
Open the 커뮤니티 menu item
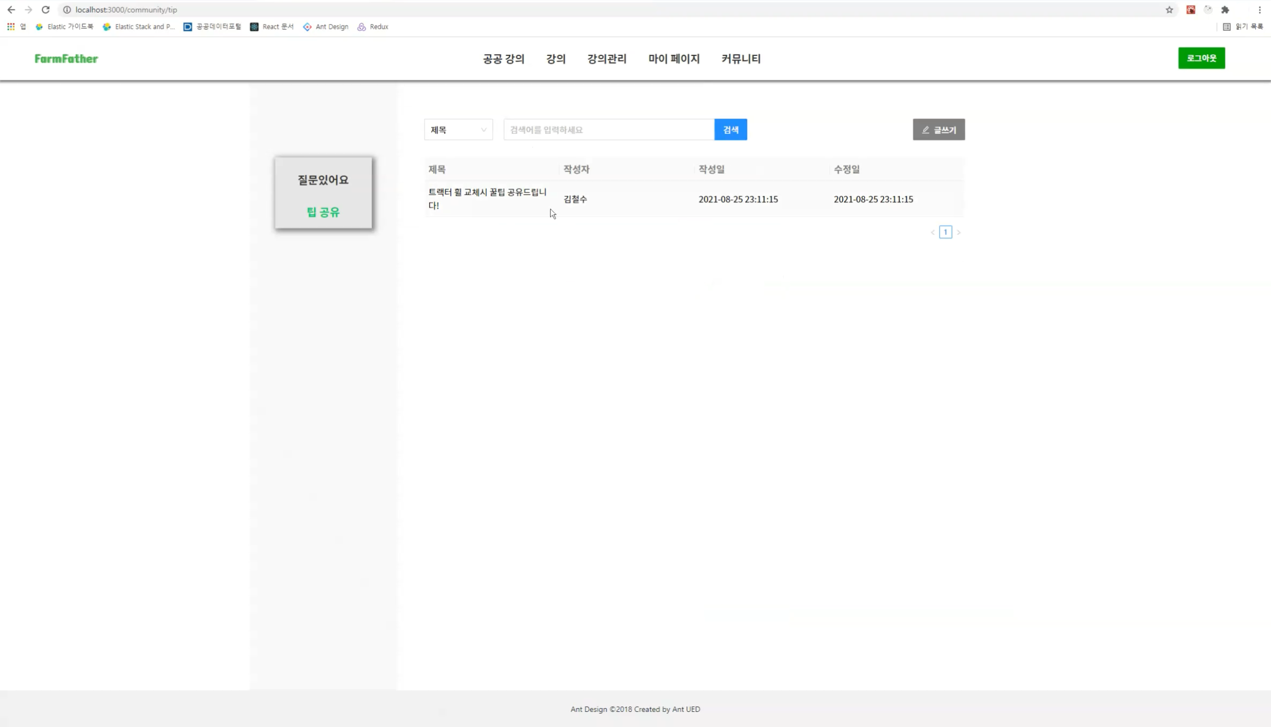[x=740, y=59]
